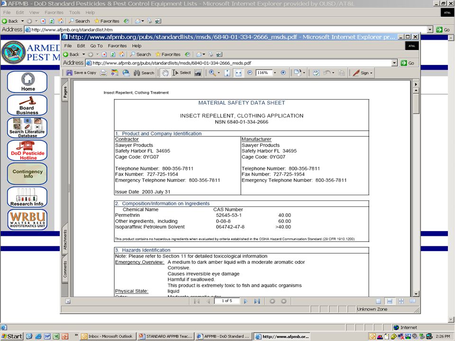Click Save a Copy in PDF toolbar
Viewport: 455px width, 341px height.
pyautogui.click(x=81, y=73)
